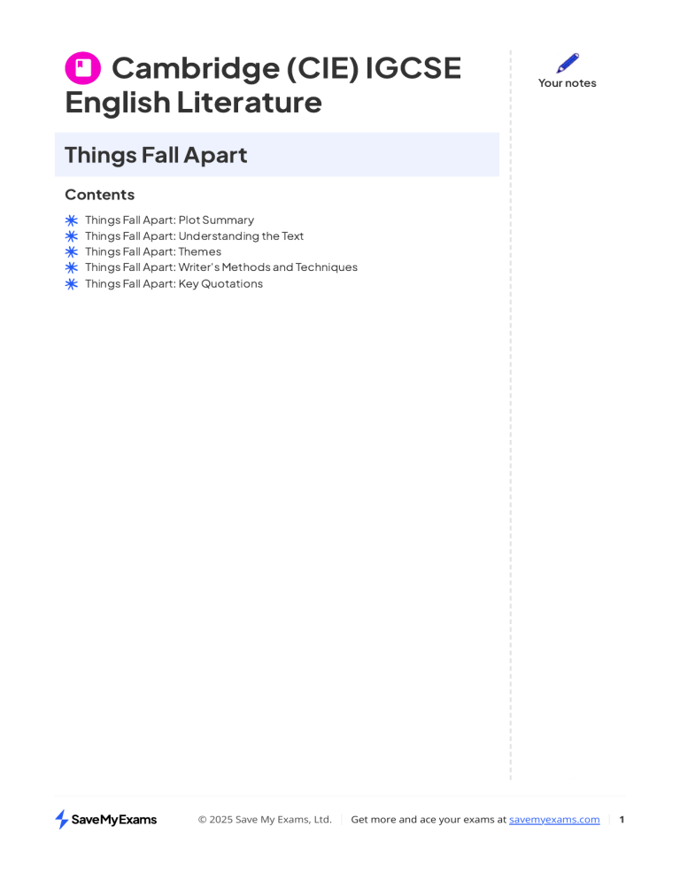The height and width of the screenshot is (880, 680).
Task: Click the Things Fall Apart heading banner
Action: point(277,155)
